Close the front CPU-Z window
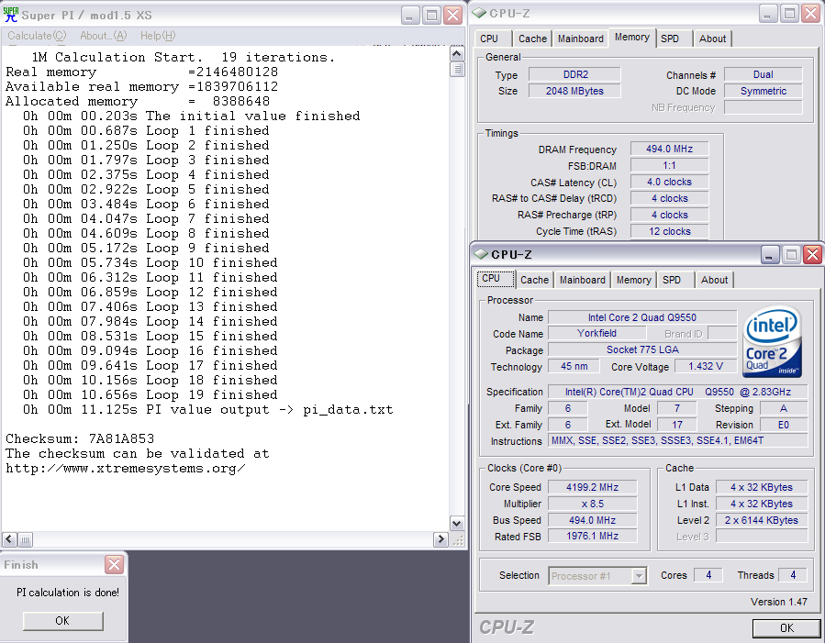Viewport: 825px width, 643px height. 812,255
